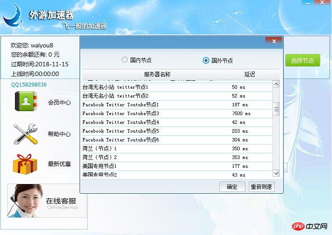
Task: Select the 国内节点 radio button
Action: click(125, 60)
